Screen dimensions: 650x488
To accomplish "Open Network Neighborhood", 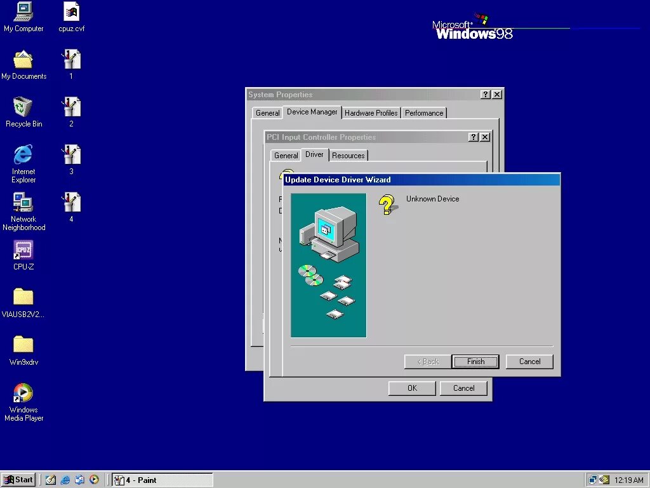I will pos(23,205).
